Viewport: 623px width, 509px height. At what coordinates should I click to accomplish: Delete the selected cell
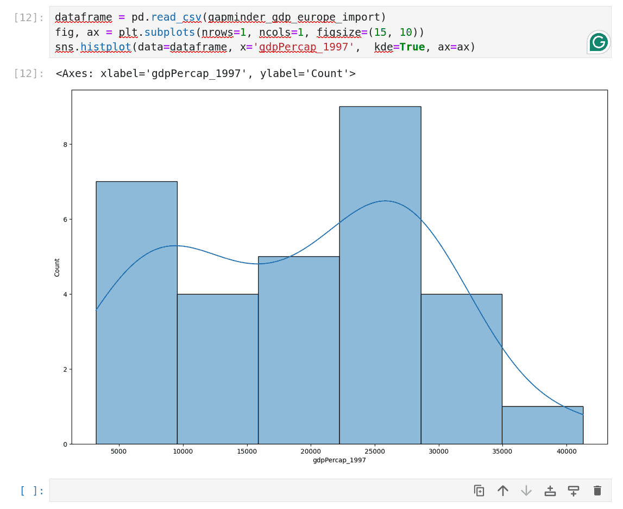click(x=597, y=490)
